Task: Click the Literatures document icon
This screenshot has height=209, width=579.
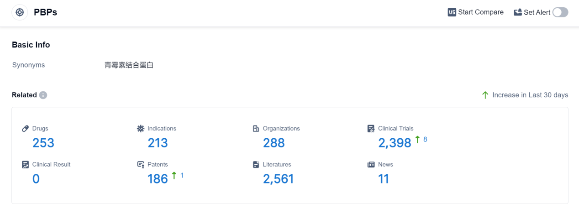Action: click(x=256, y=164)
